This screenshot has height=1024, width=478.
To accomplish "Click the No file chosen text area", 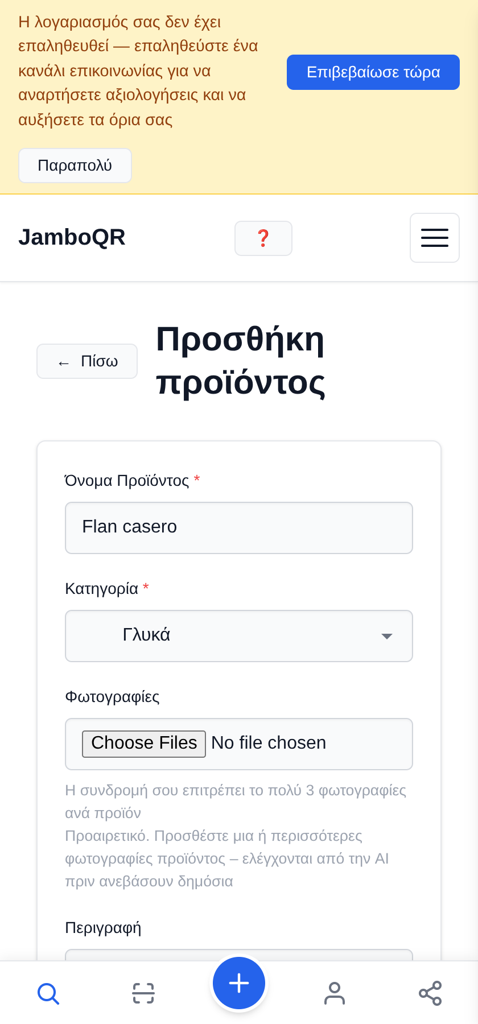I will [x=269, y=743].
